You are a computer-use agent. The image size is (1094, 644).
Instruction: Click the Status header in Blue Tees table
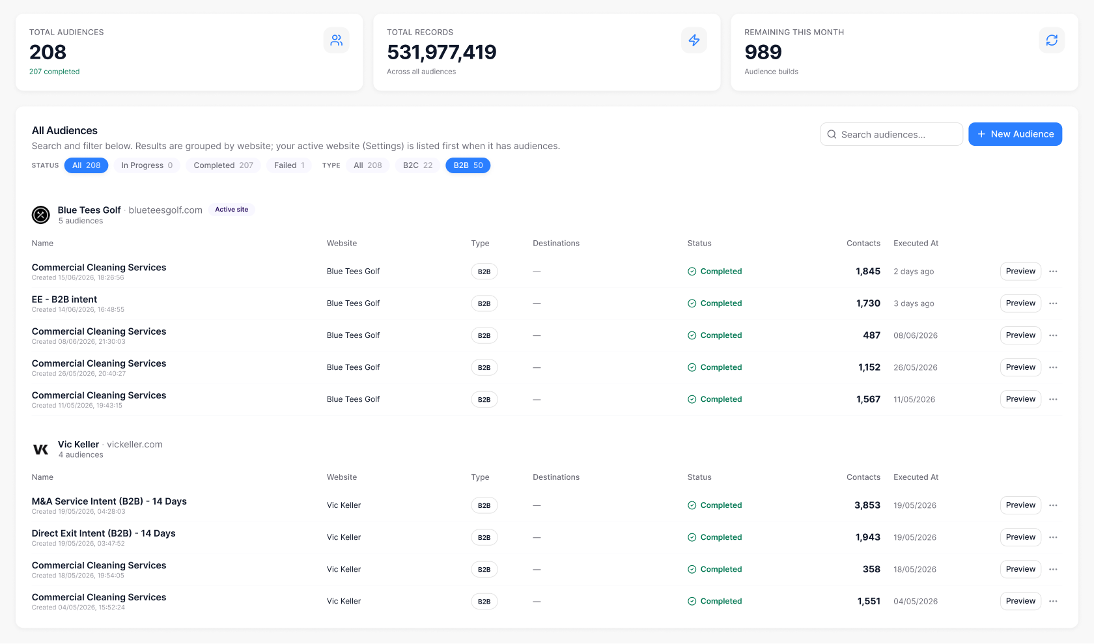[699, 244]
